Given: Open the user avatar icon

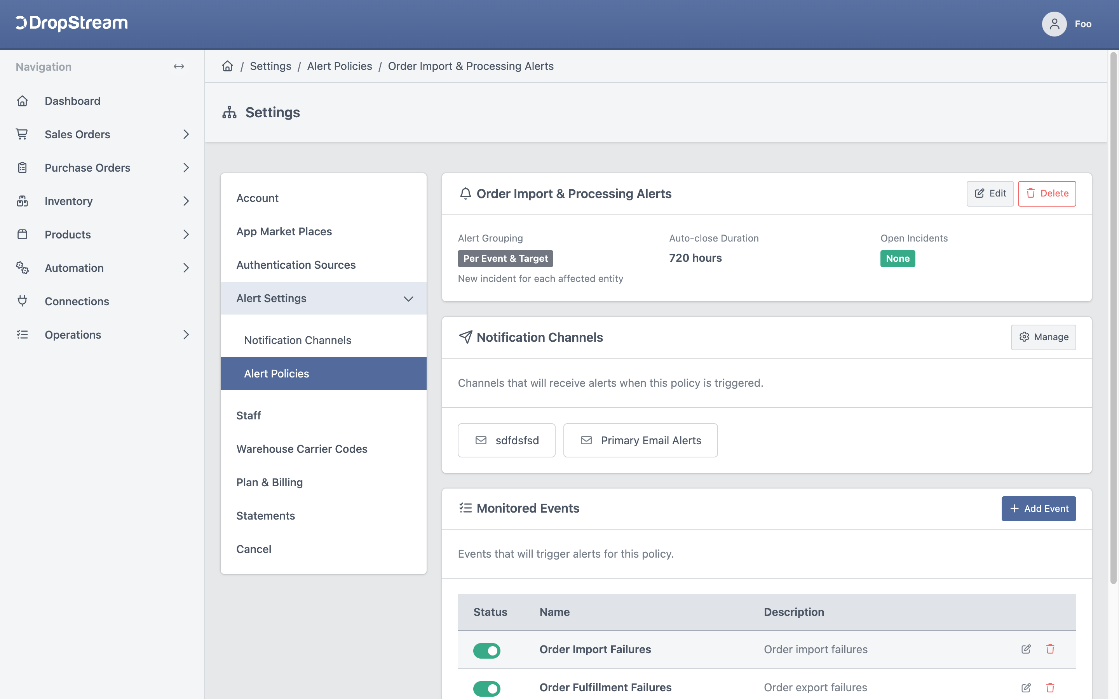Looking at the screenshot, I should (x=1054, y=24).
